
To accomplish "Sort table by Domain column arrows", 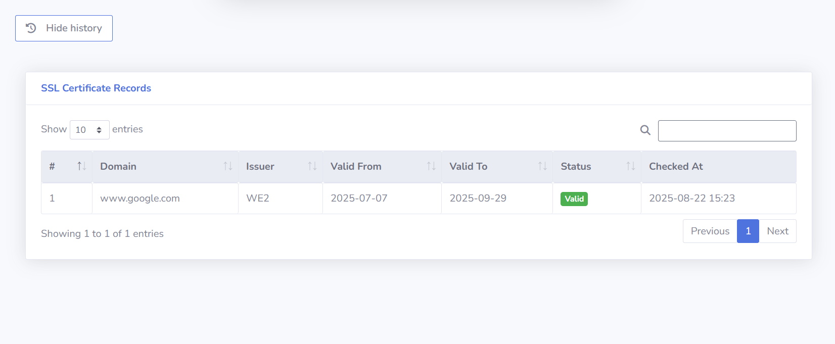I will click(x=228, y=166).
